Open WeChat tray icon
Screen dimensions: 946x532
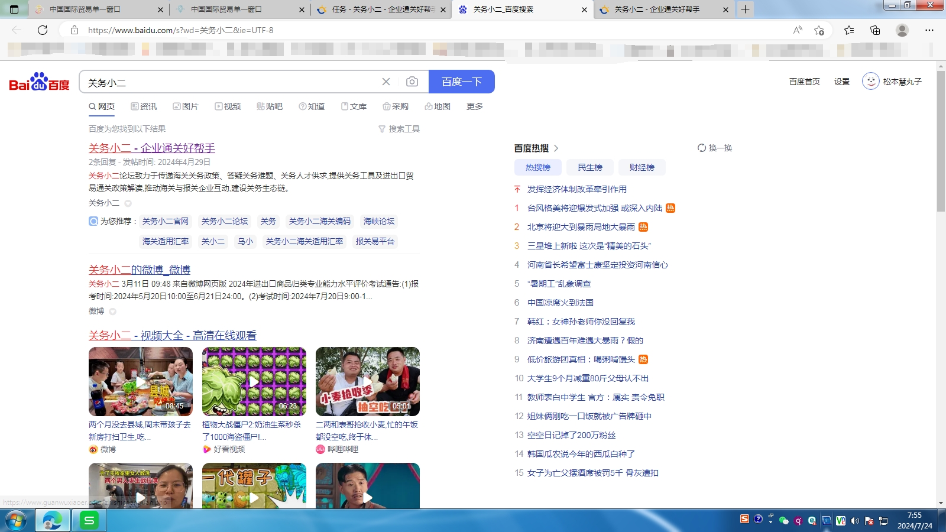pos(784,521)
